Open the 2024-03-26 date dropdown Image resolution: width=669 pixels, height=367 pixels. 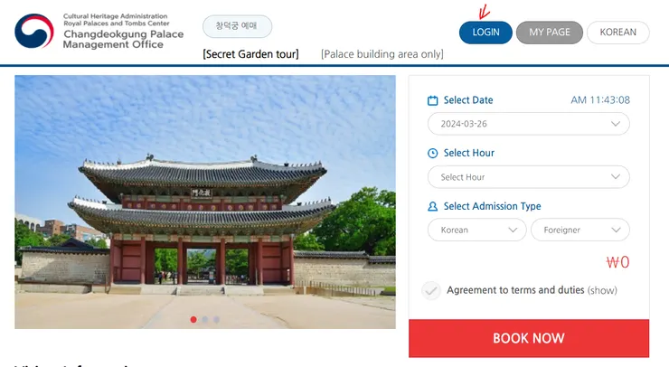528,124
